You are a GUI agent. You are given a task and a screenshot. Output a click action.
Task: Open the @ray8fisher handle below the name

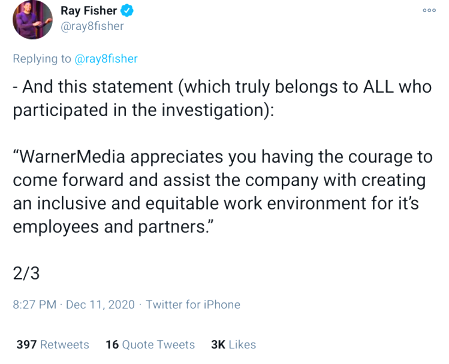pyautogui.click(x=92, y=26)
